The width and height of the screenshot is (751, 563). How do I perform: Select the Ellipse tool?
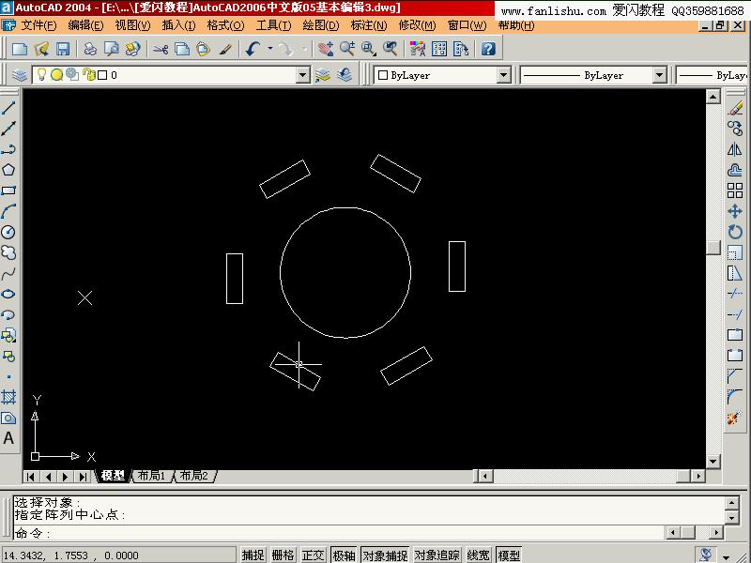(x=8, y=294)
